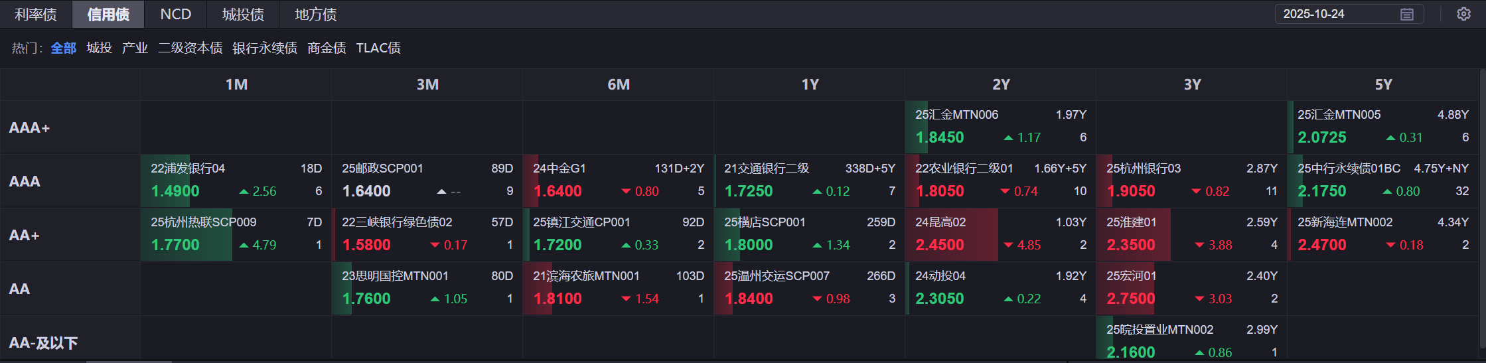Filter by 城投 hot category

(x=100, y=48)
